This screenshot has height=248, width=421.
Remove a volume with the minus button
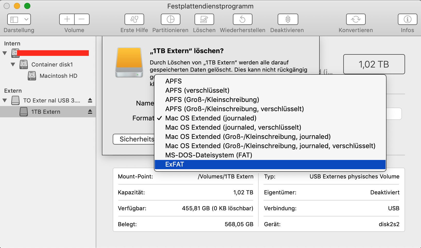pos(82,19)
